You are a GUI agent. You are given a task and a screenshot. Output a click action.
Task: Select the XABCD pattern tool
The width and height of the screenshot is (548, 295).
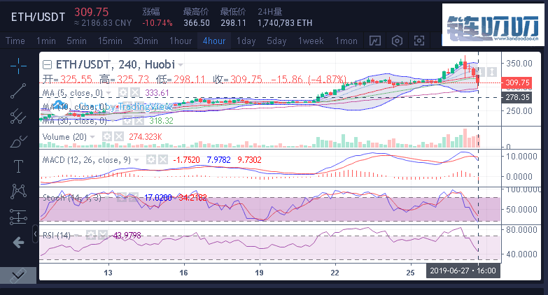tap(18, 192)
